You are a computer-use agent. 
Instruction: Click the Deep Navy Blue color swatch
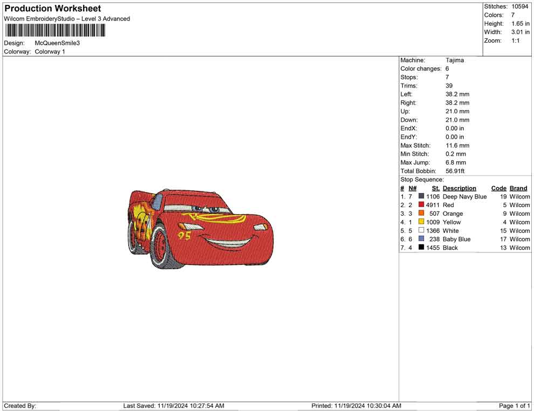421,197
